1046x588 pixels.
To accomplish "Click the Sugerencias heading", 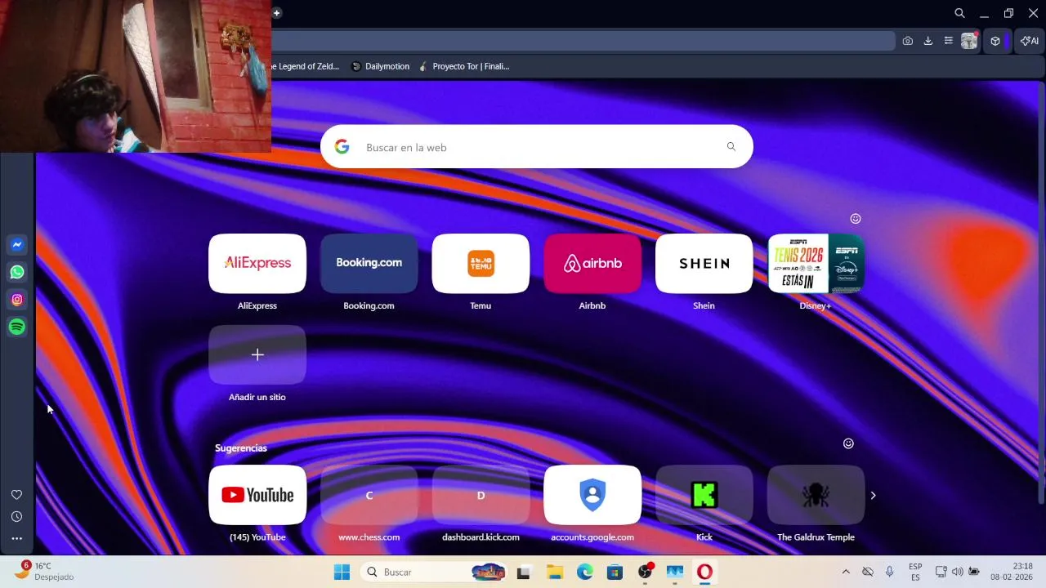I will (x=241, y=448).
